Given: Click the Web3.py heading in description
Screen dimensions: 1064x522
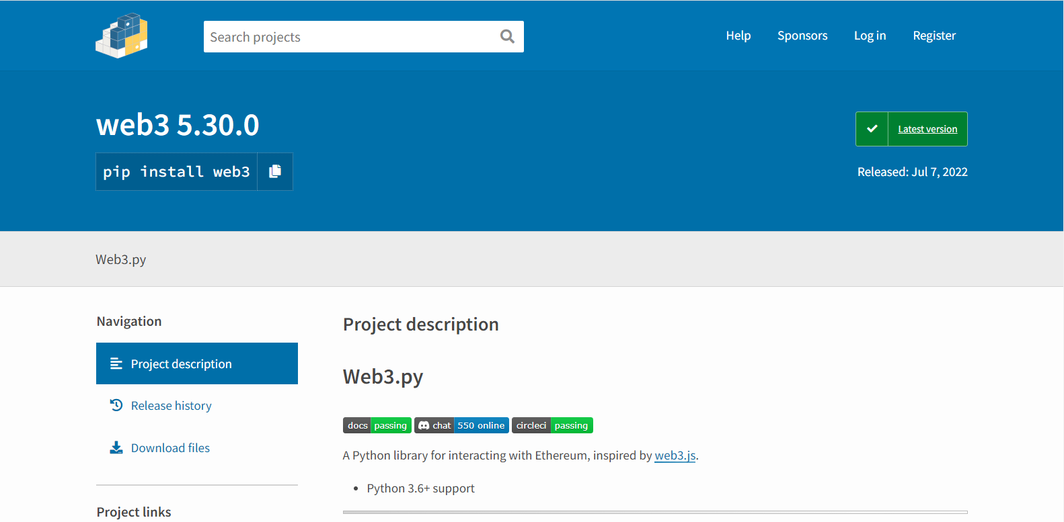Looking at the screenshot, I should tap(383, 377).
